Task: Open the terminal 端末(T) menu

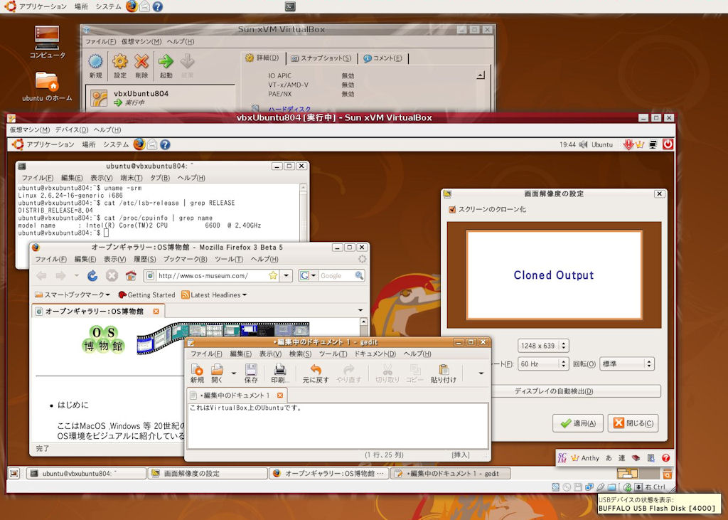Action: 132,178
